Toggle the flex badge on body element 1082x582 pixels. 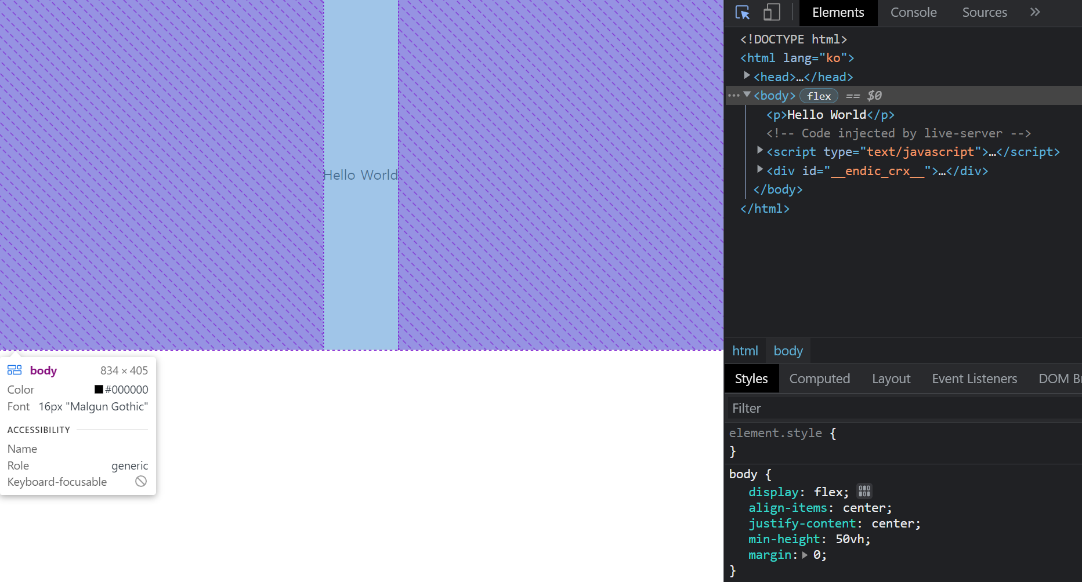coord(819,96)
